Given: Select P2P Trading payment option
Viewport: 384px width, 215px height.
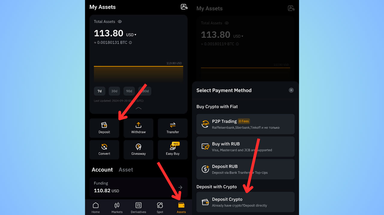Looking at the screenshot, I should (245, 124).
